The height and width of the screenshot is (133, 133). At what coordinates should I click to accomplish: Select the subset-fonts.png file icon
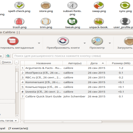click(x=72, y=5)
